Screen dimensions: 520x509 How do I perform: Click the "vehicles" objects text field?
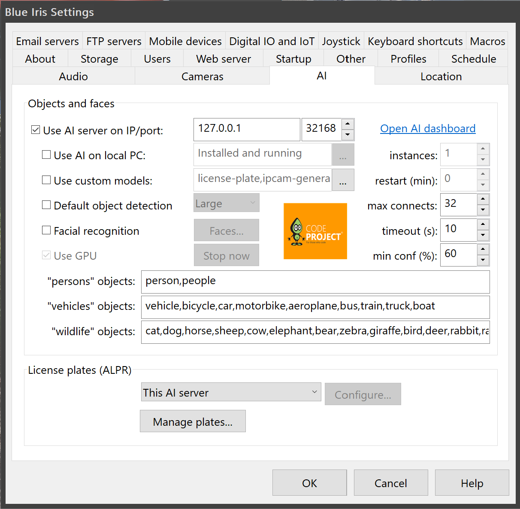pos(315,306)
